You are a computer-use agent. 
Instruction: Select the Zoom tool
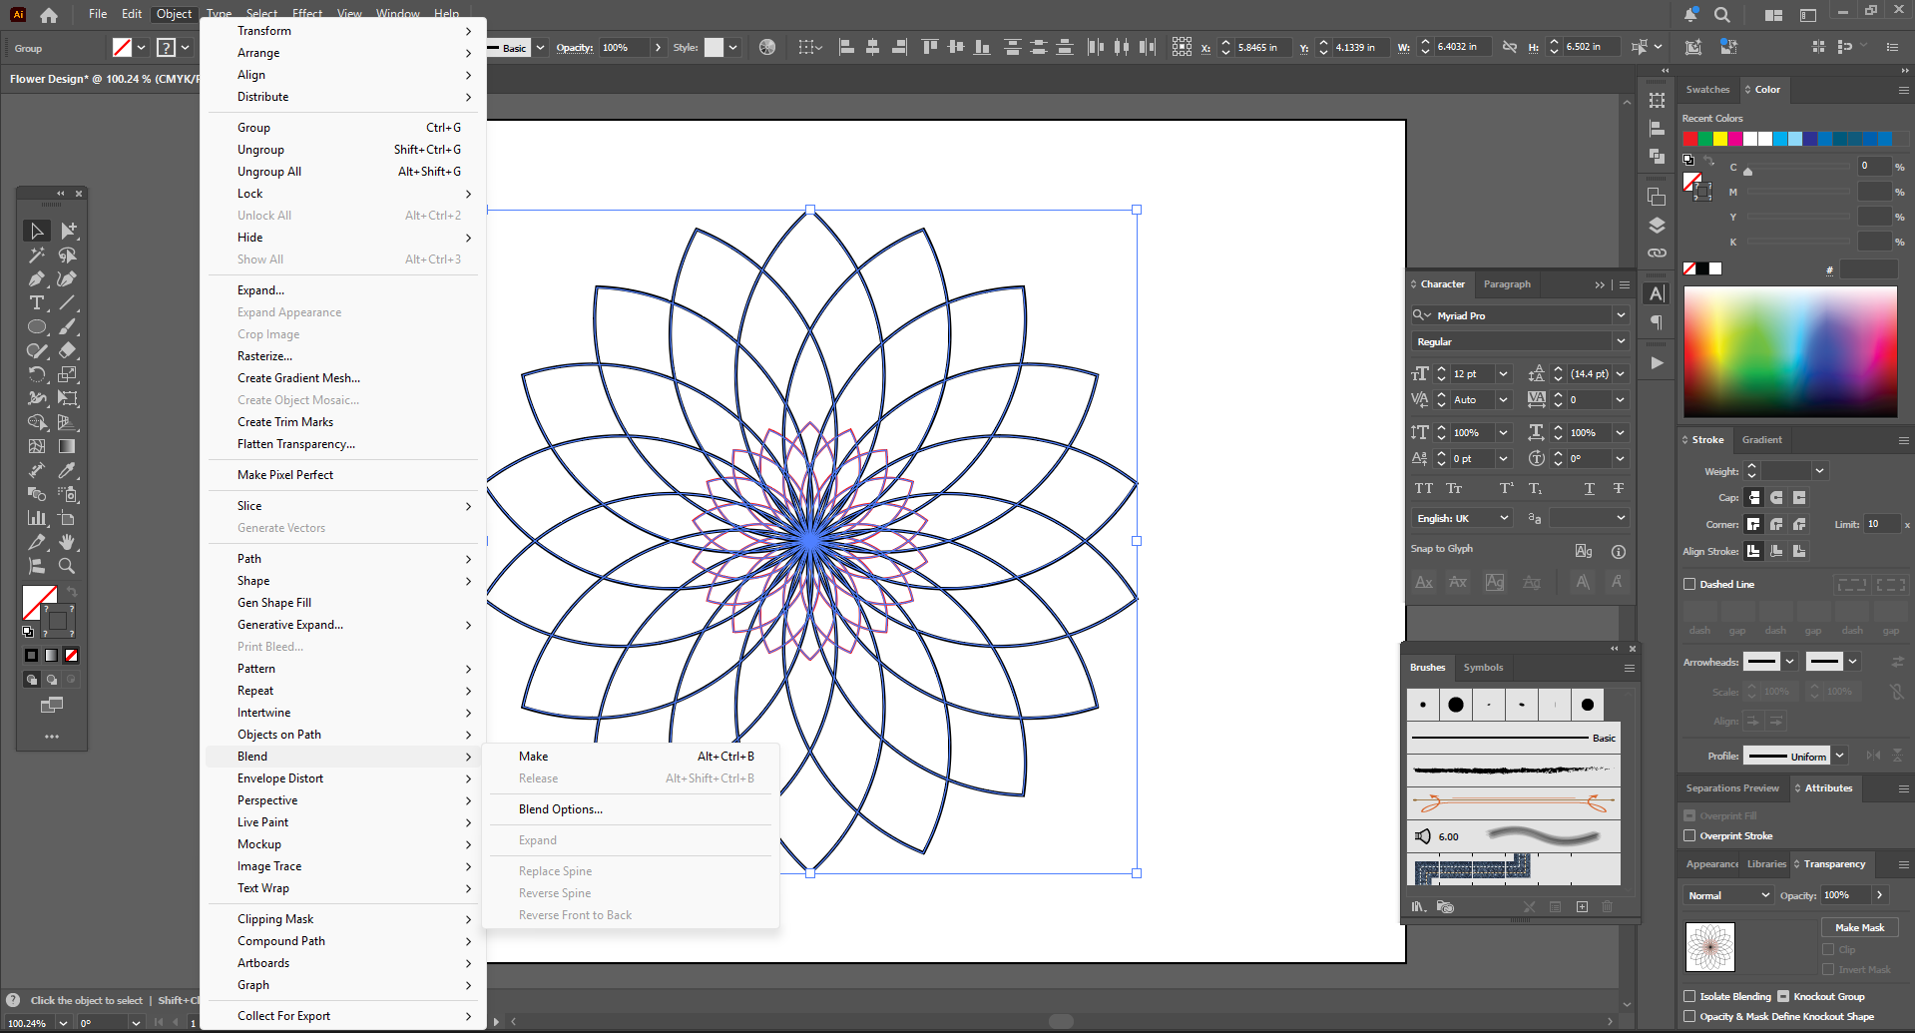pyautogui.click(x=67, y=566)
